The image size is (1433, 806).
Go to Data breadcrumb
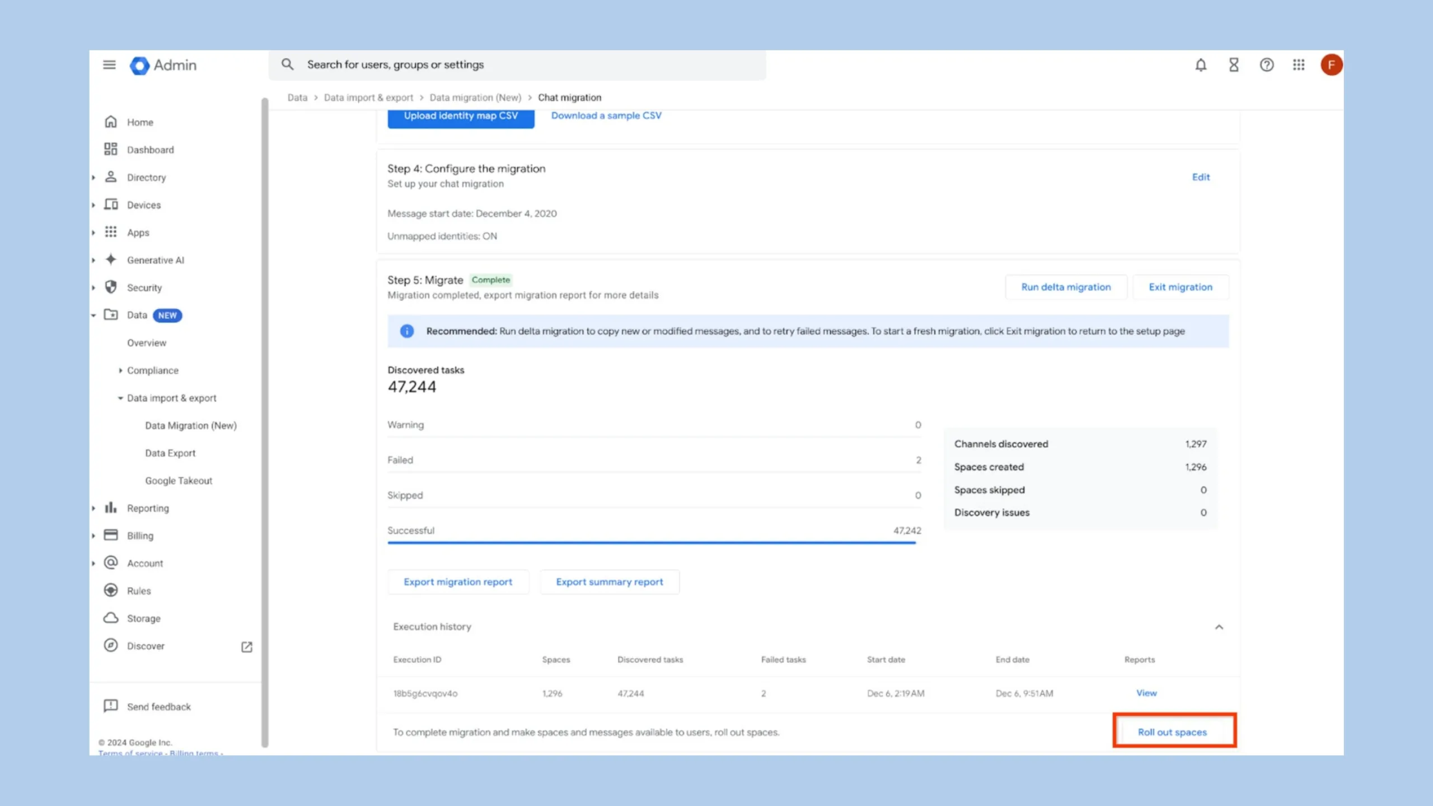tap(297, 97)
